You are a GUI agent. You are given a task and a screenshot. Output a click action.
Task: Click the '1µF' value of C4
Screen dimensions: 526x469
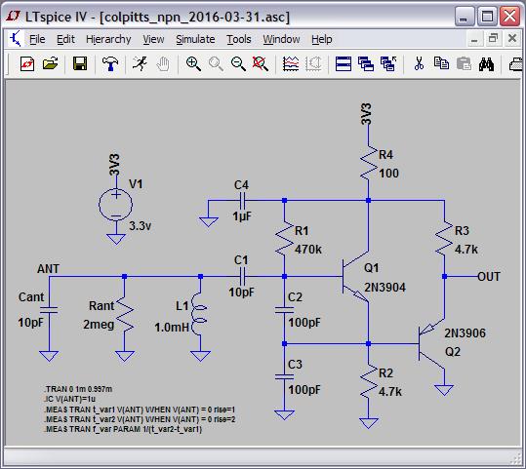pos(242,216)
